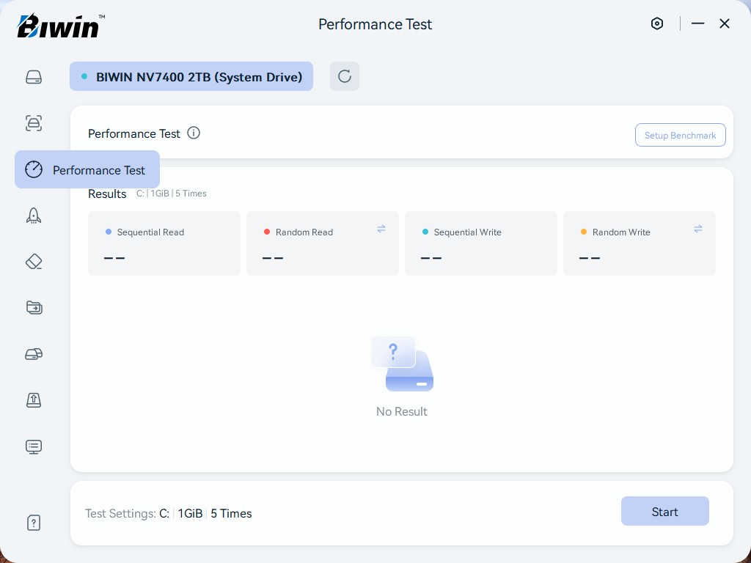Click the refresh drive list button

pyautogui.click(x=345, y=76)
